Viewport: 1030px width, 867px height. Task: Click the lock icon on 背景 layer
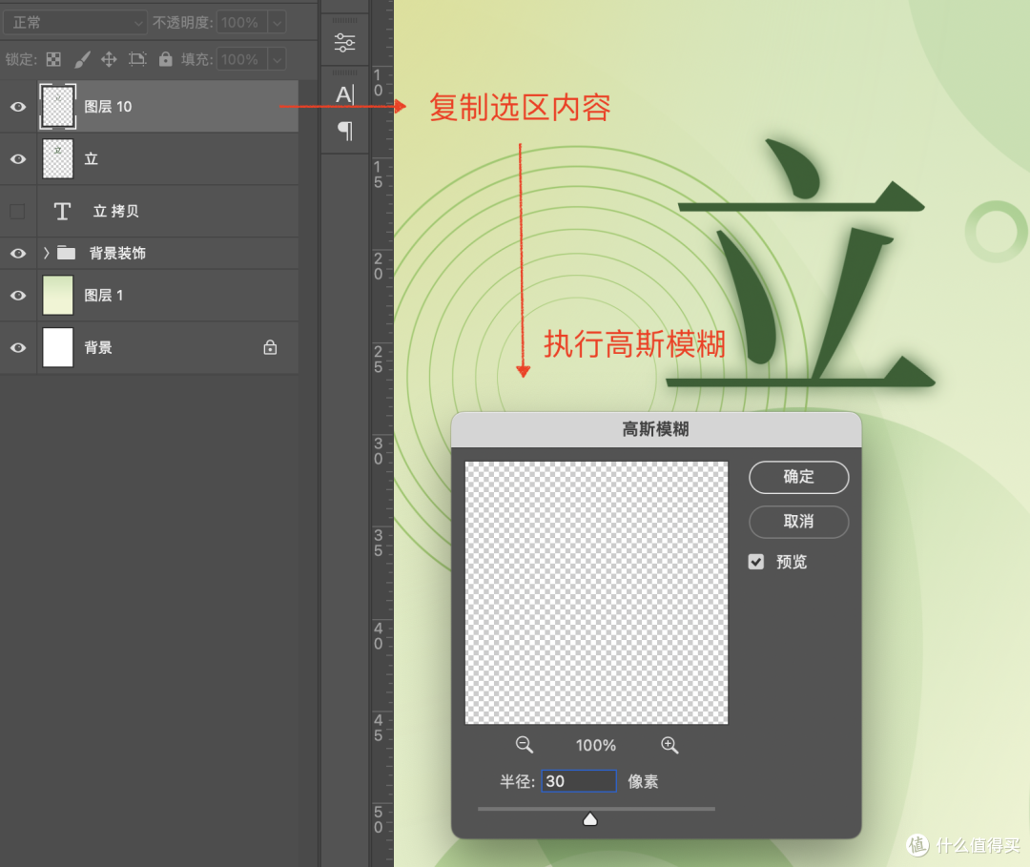[x=270, y=347]
